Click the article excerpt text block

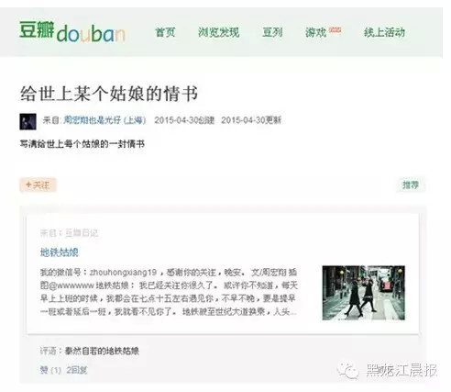point(169,292)
